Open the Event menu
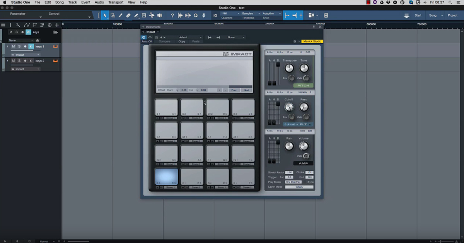This screenshot has width=464, height=243. (85, 2)
